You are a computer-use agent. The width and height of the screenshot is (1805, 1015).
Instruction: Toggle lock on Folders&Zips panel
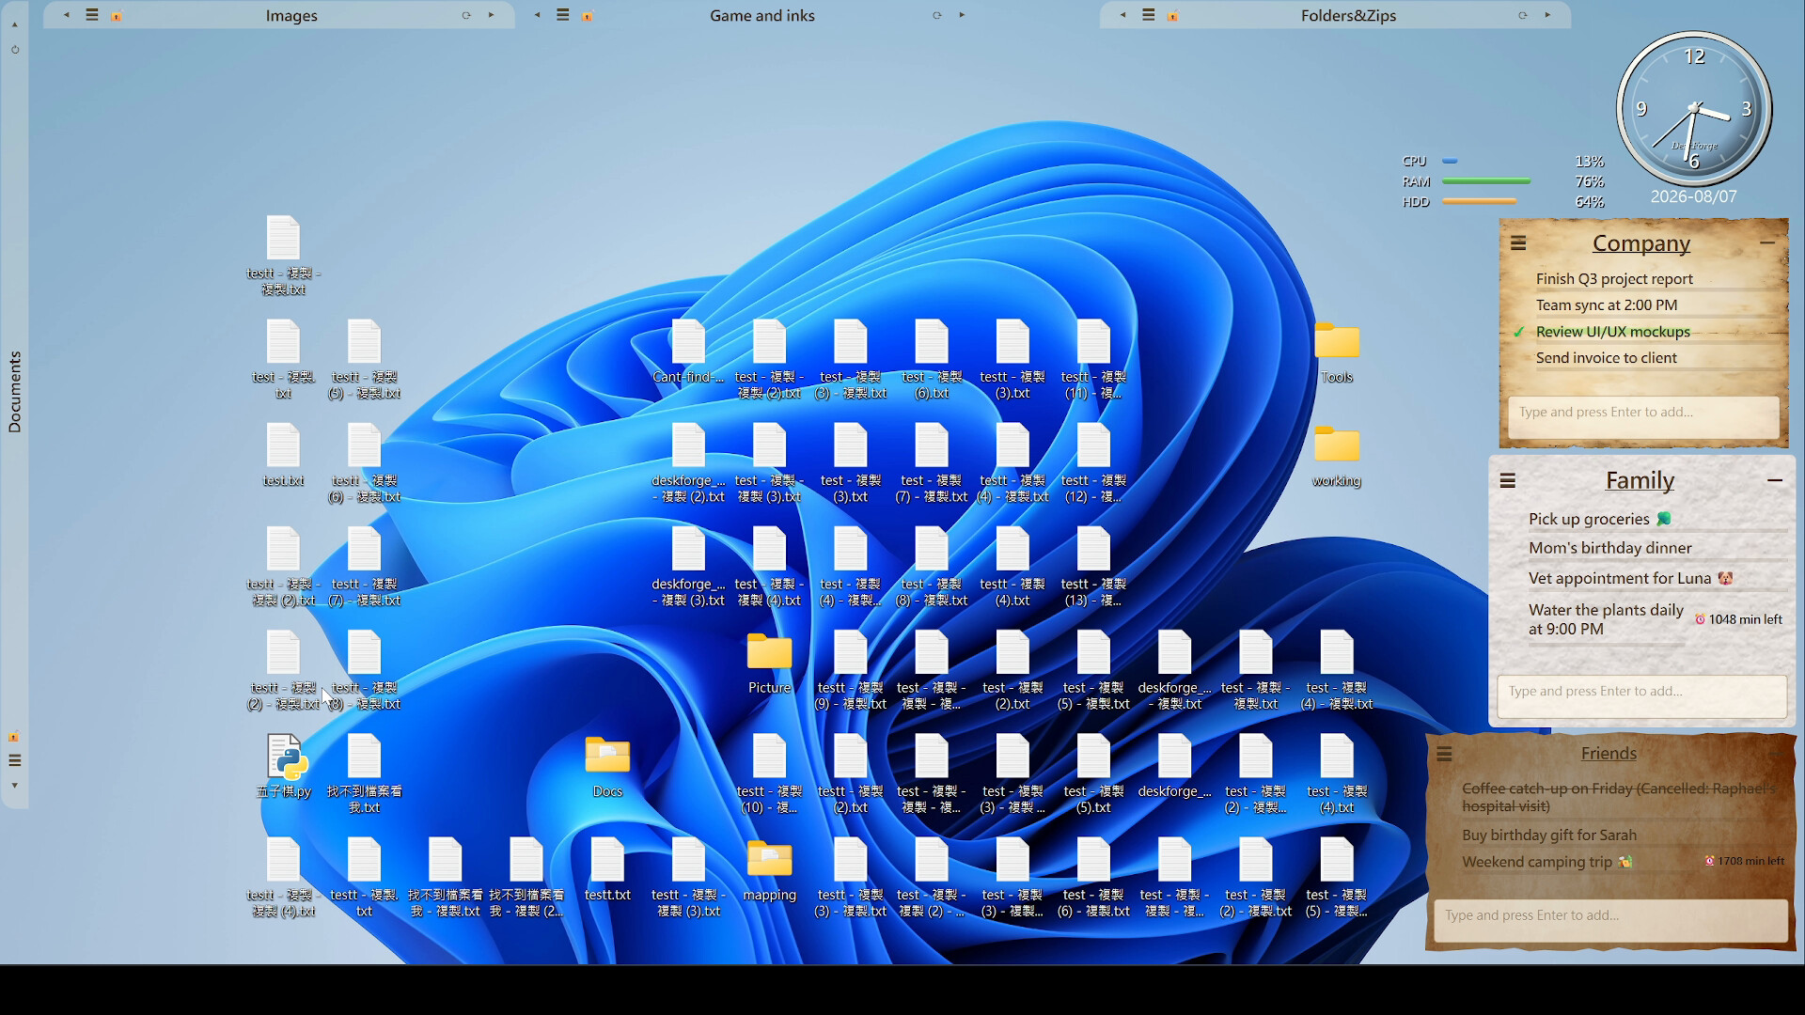pyautogui.click(x=1173, y=16)
